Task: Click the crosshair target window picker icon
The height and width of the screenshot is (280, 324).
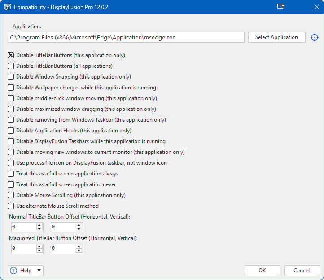Action: pos(315,37)
